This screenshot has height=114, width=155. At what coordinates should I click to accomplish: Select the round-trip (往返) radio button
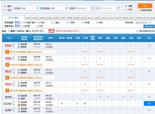point(5,10)
